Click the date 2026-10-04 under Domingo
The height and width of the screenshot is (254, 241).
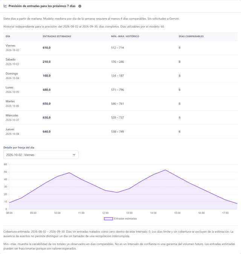coord(12,78)
